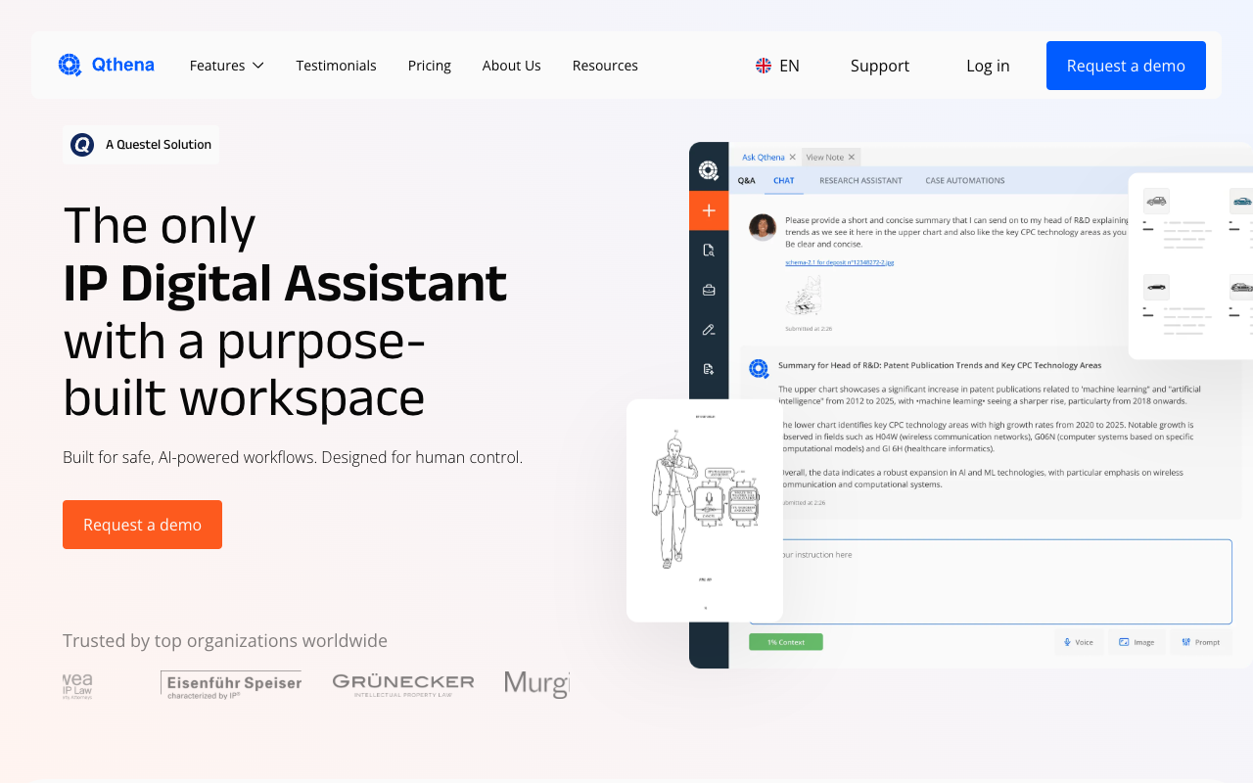
Task: Expand the Features dropdown menu
Action: coord(227,66)
